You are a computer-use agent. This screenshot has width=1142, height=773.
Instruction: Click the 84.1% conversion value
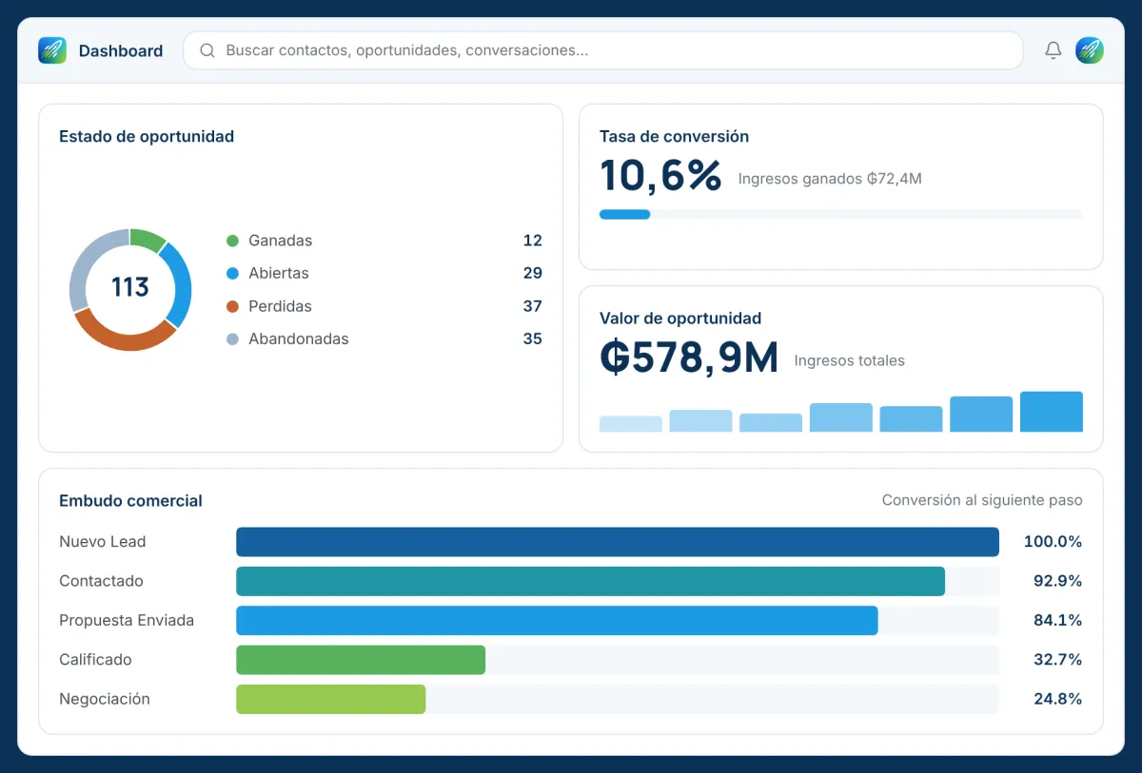[x=1058, y=621]
